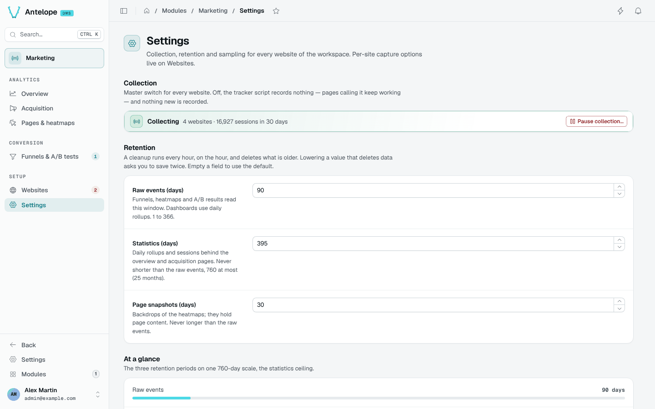Click the Pause collection button

pyautogui.click(x=596, y=121)
